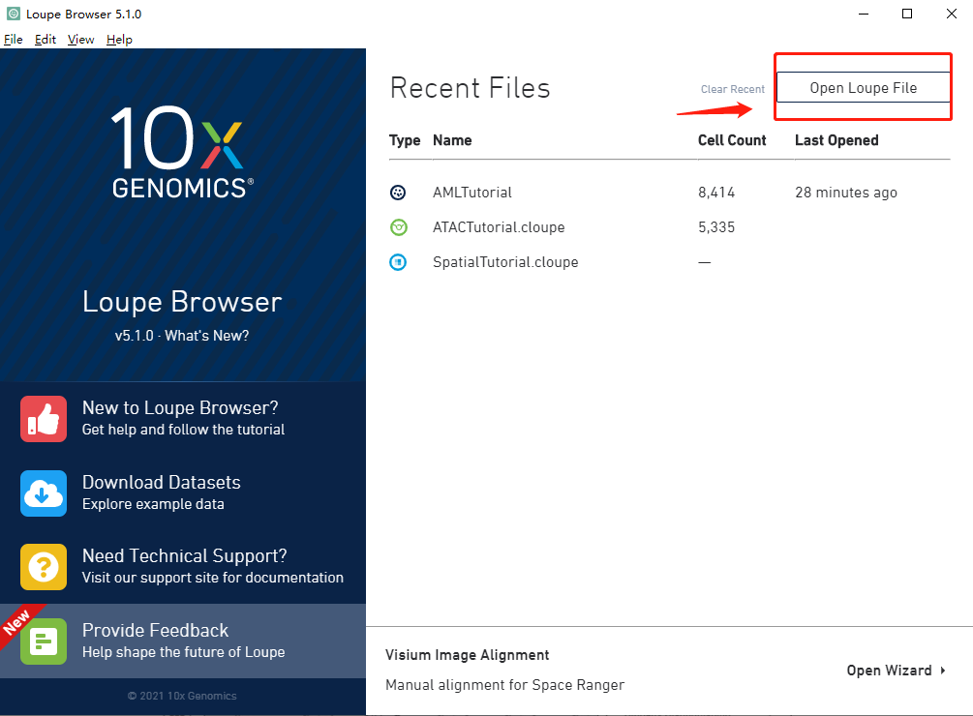Click the 10x Genomics logo
Screen dimensions: 973x716
pos(182,147)
